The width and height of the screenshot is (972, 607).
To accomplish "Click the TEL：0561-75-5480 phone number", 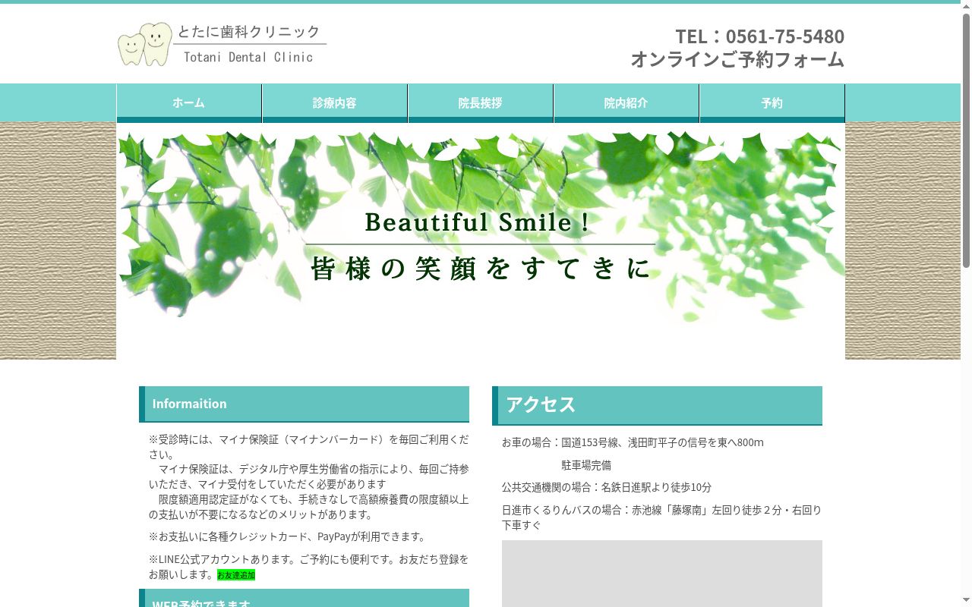I will point(759,36).
